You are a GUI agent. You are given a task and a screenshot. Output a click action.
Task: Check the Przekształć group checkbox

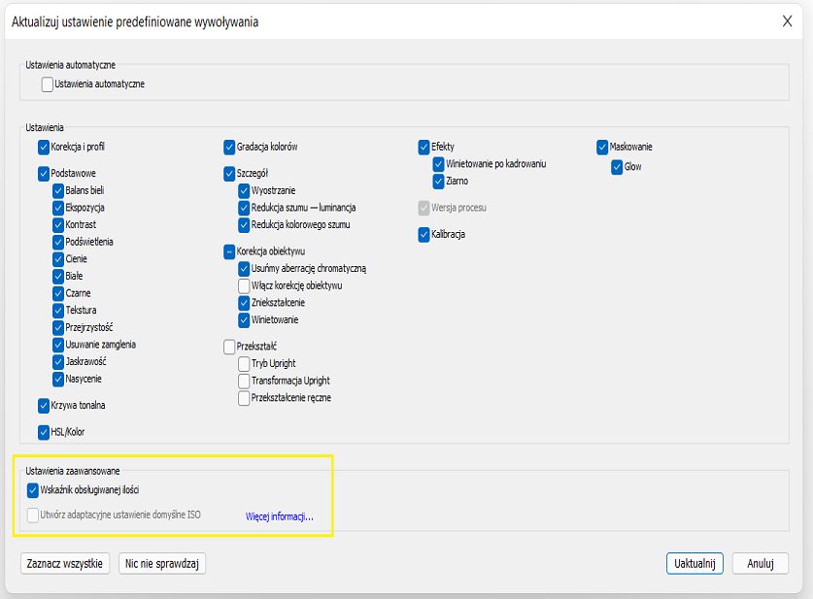(x=229, y=347)
